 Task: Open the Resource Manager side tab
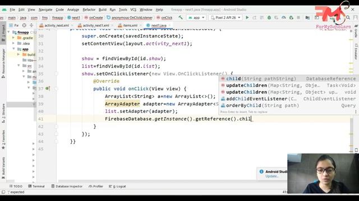pos(3,63)
